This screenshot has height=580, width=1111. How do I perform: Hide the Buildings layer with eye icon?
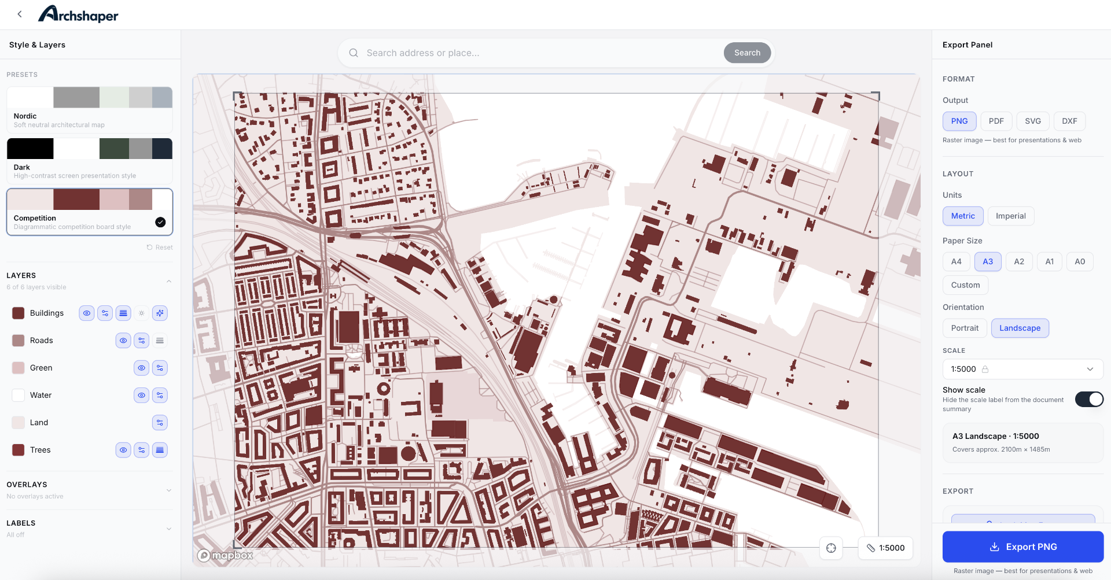click(87, 313)
